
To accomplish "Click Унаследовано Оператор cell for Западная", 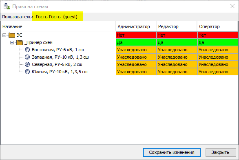I will pyautogui.click(x=218, y=57).
